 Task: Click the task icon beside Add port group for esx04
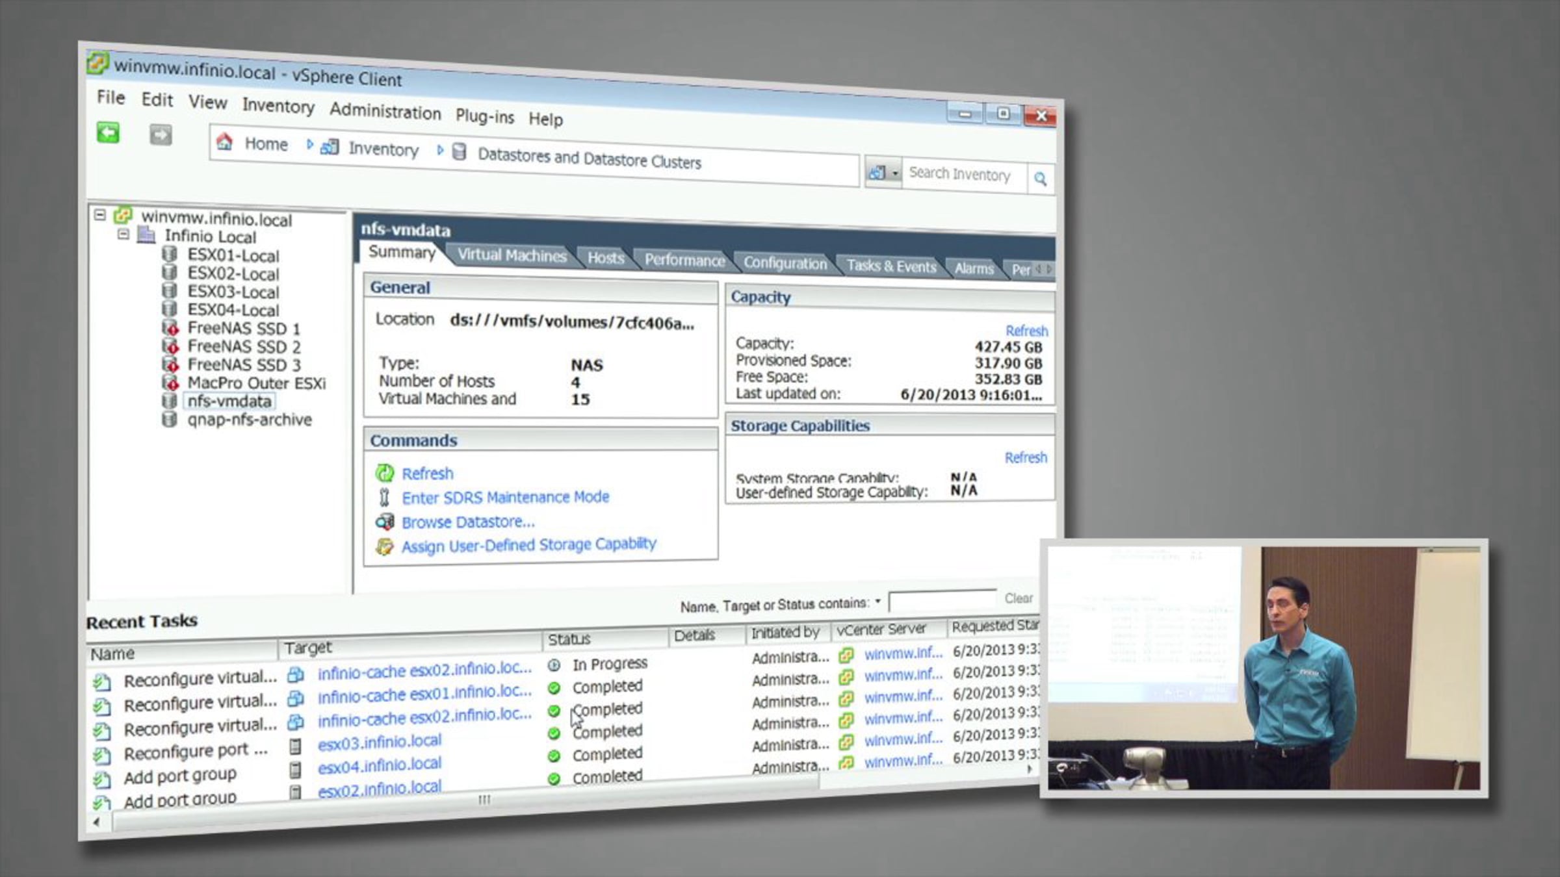point(101,780)
